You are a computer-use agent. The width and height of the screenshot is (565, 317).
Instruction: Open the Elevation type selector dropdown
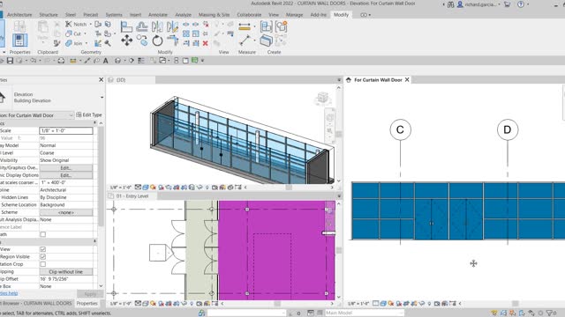click(102, 98)
